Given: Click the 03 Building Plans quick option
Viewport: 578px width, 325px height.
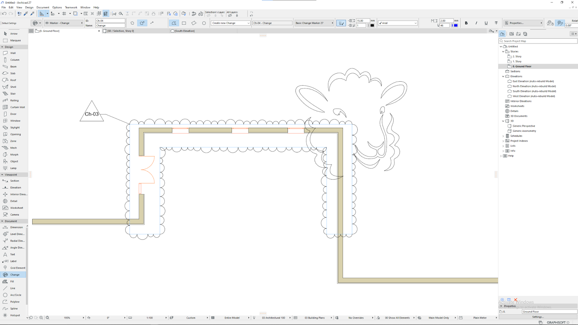Looking at the screenshot, I should point(315,318).
